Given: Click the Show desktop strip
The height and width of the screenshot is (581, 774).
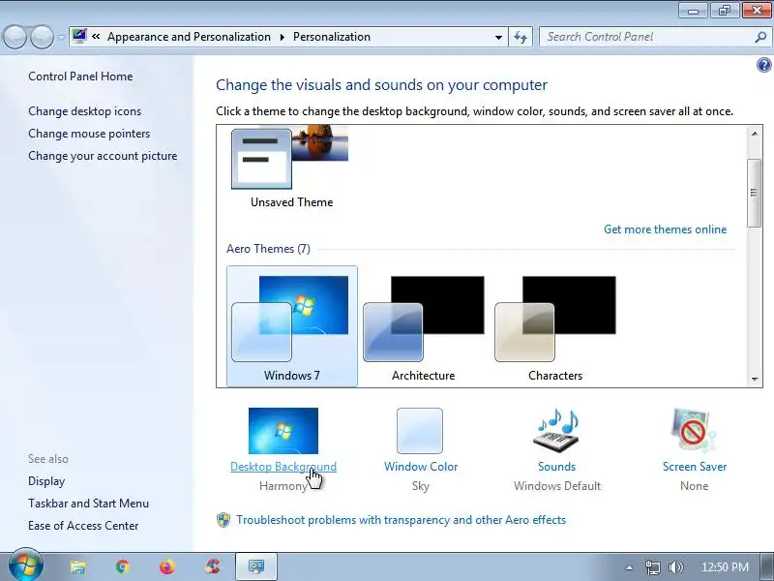Looking at the screenshot, I should pos(766,567).
